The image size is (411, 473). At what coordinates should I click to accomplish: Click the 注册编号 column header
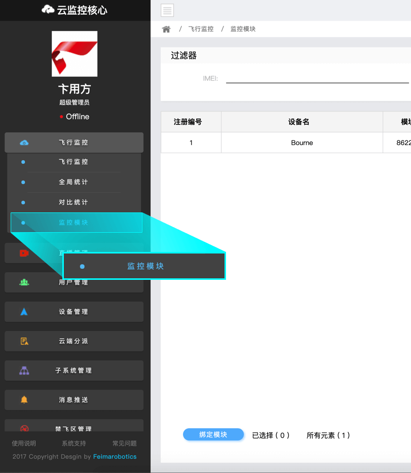click(191, 122)
